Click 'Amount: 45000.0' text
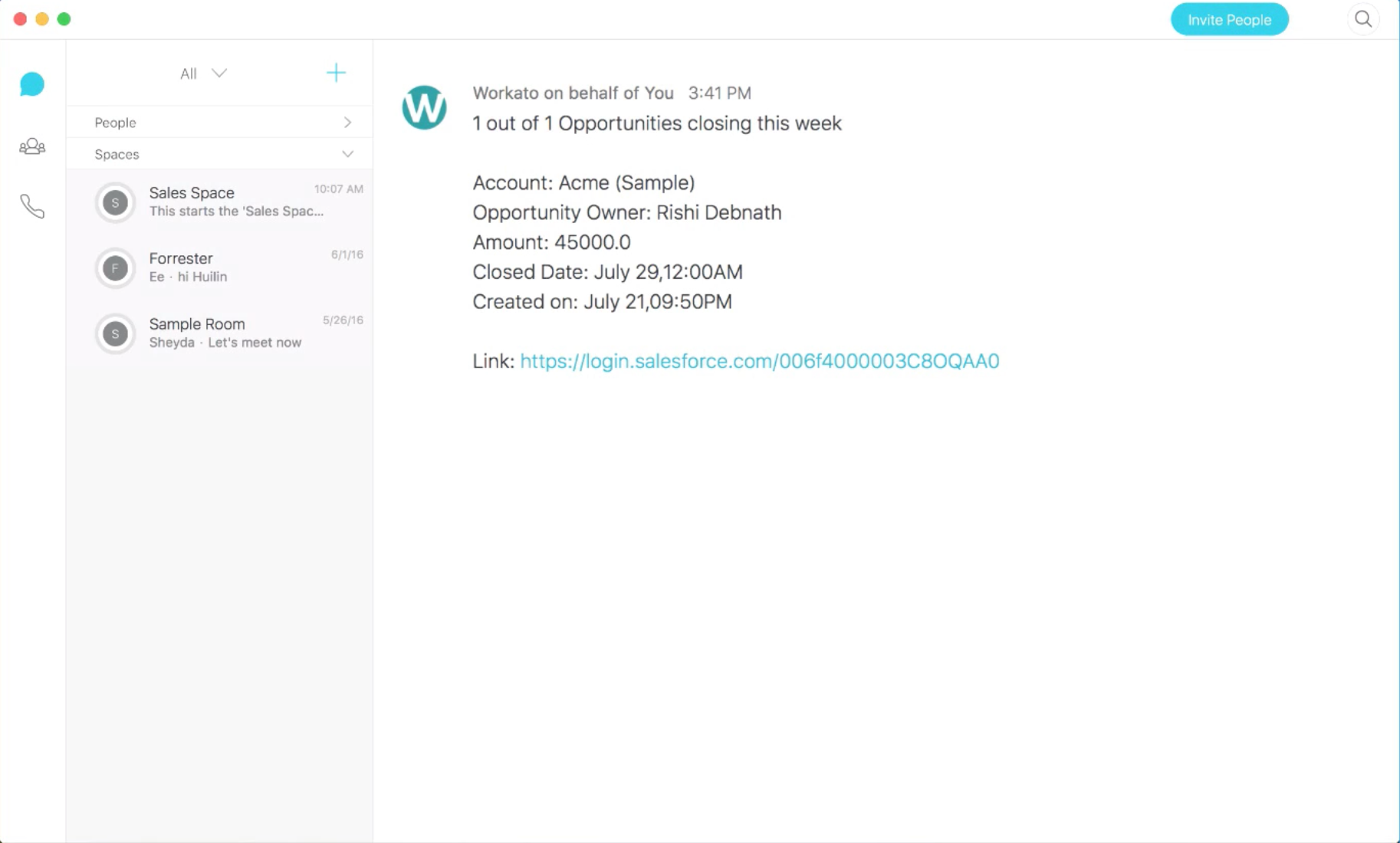Viewport: 1400px width, 843px height. 551,242
